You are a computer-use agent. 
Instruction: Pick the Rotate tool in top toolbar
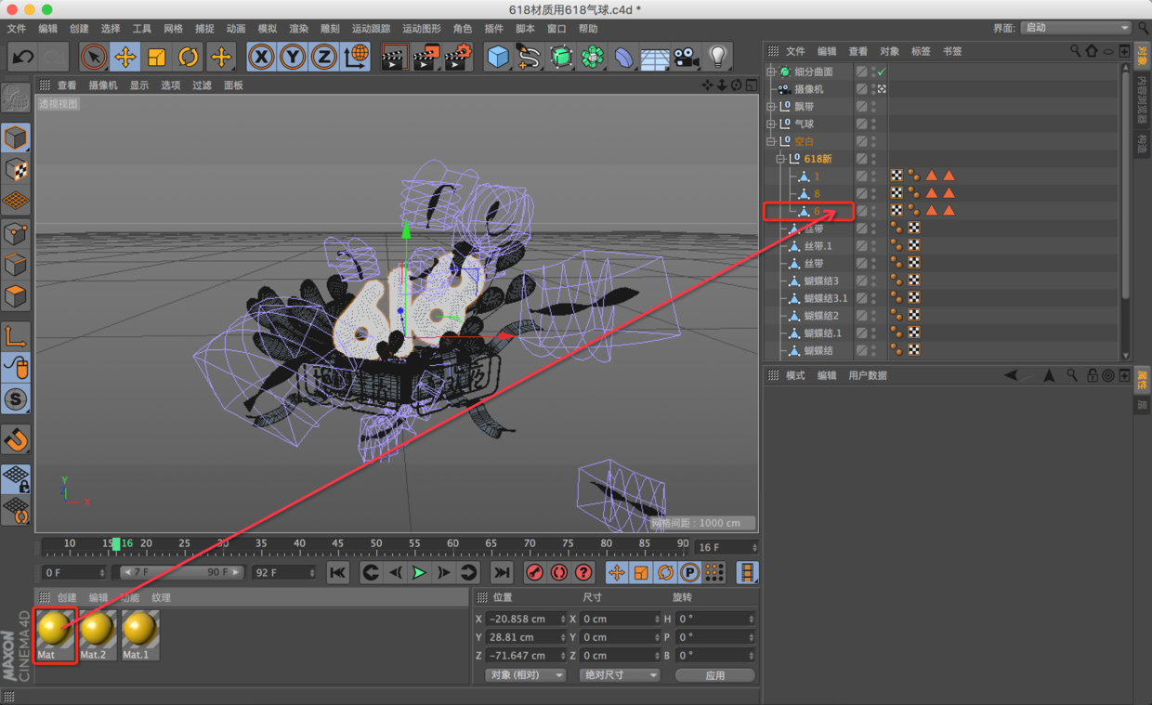point(189,57)
